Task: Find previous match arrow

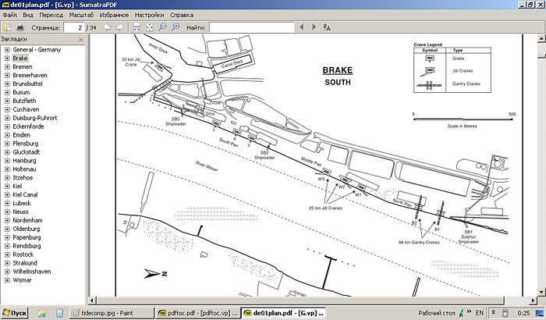Action: pos(302,27)
